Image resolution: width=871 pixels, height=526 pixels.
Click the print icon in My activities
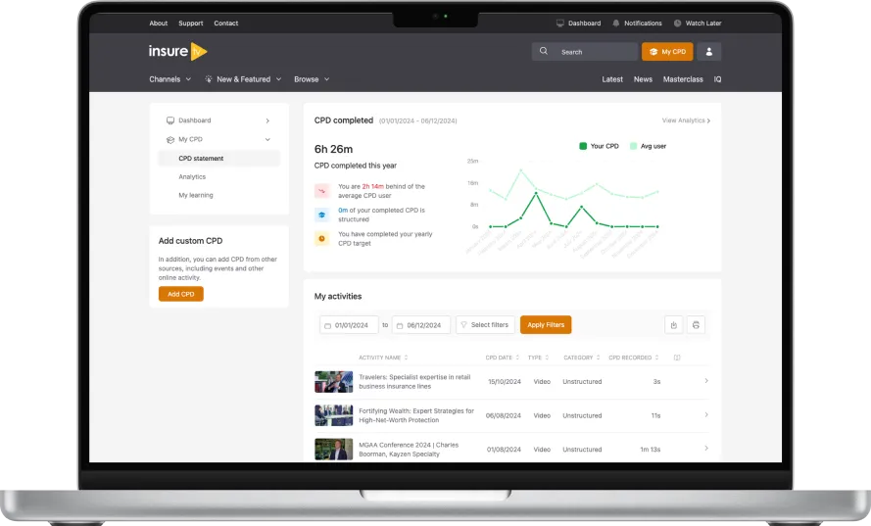[696, 325]
